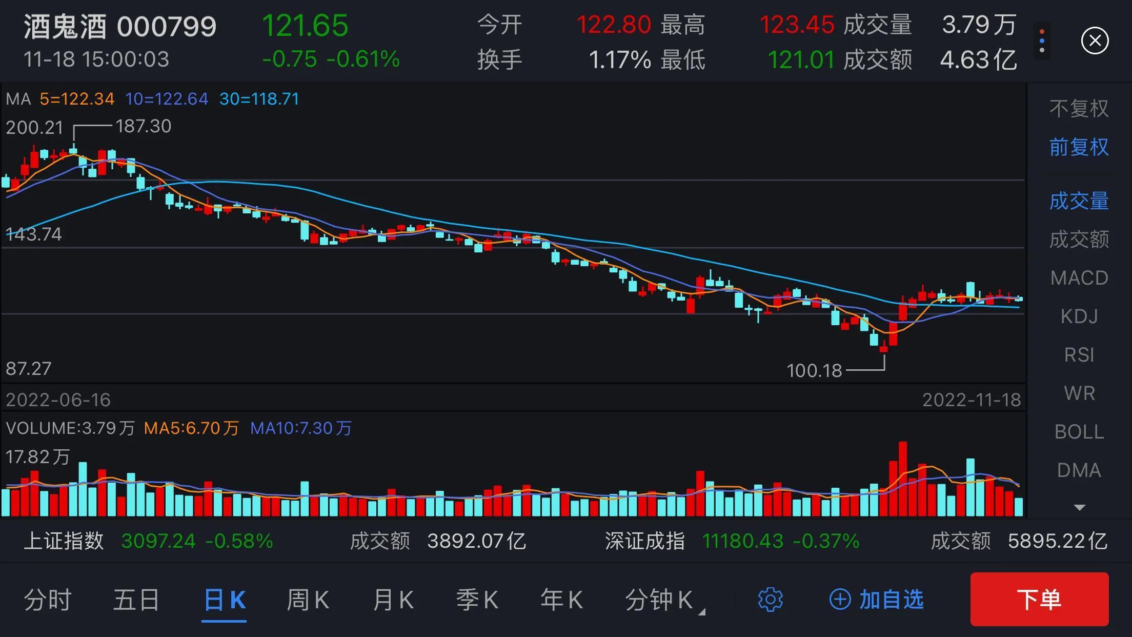1132x637 pixels.
Task: Open the chart settings gear
Action: pyautogui.click(x=770, y=599)
